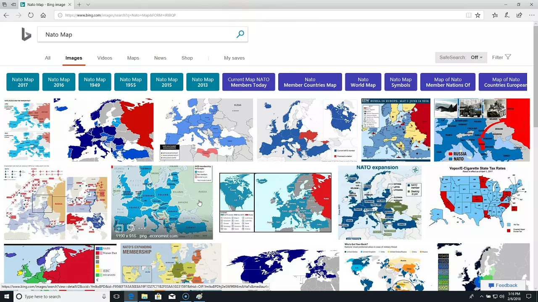
Task: Open the Favorites hub icon
Action: [495, 15]
